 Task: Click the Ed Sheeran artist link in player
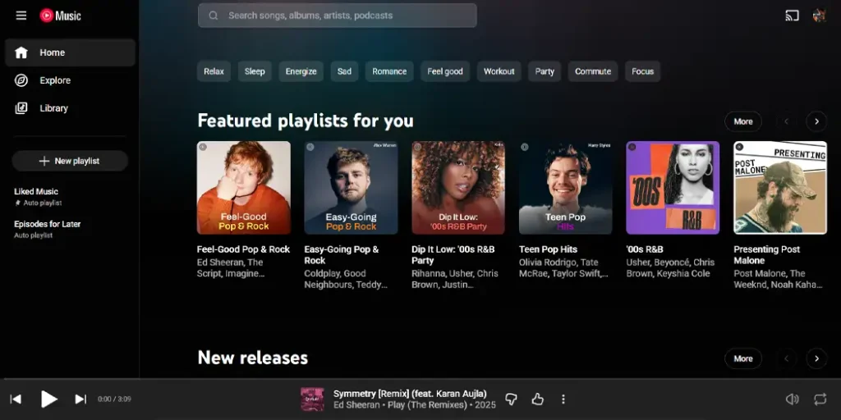coord(356,405)
